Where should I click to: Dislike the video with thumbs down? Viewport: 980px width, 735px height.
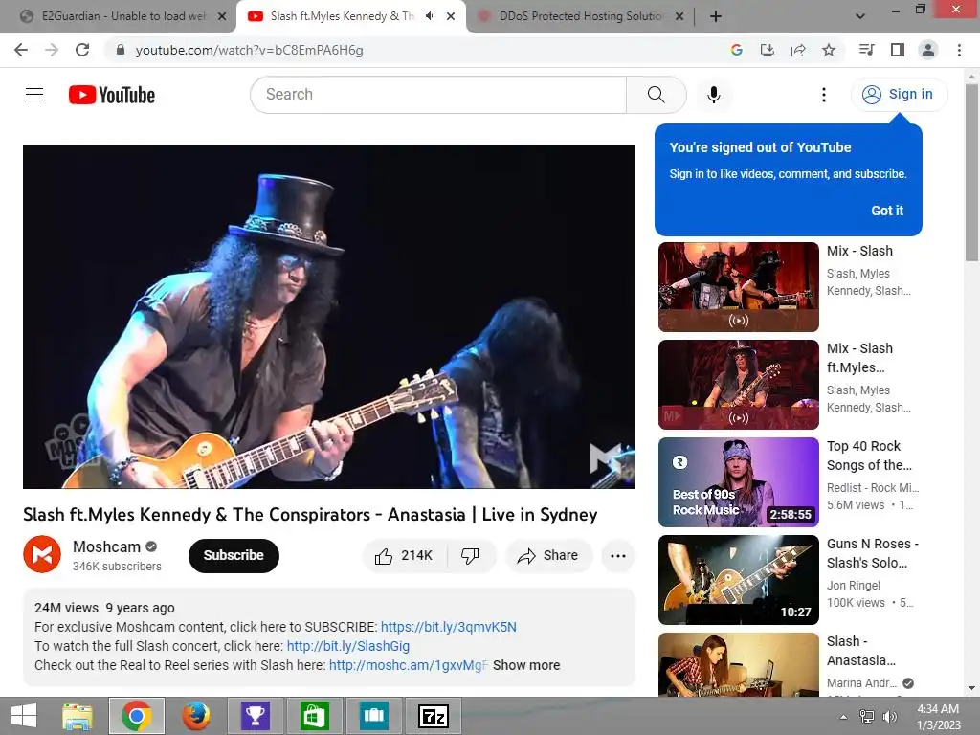click(x=470, y=556)
